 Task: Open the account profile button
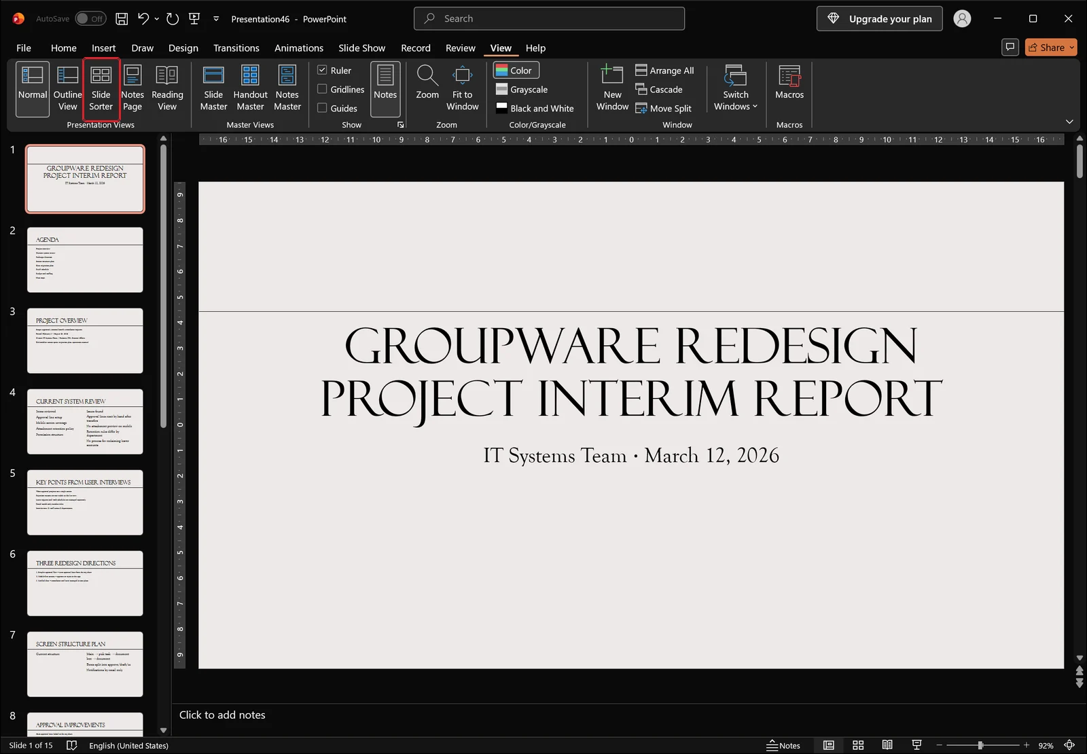pos(962,19)
